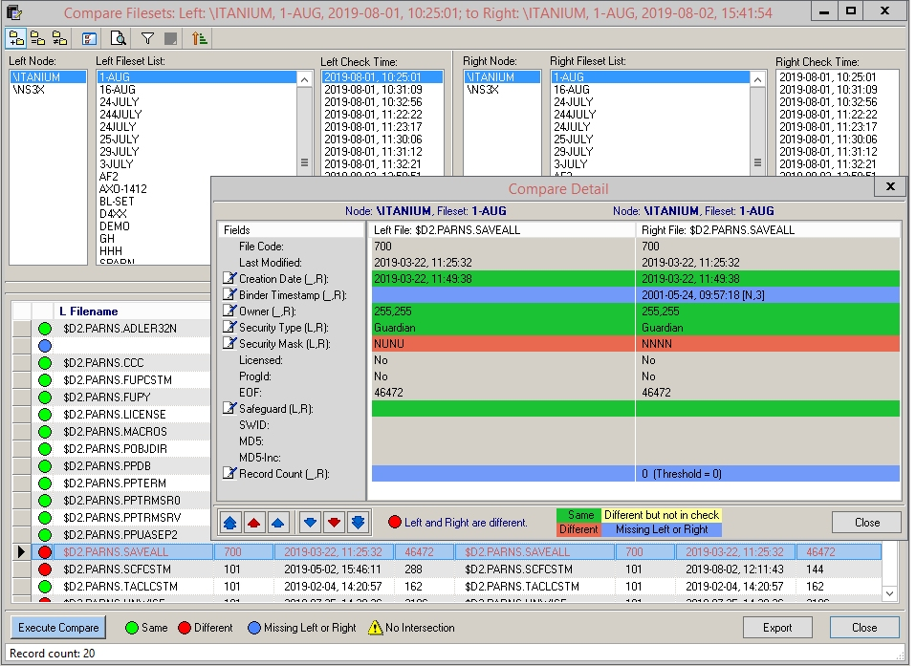Jump to last record with double down arrow
The height and width of the screenshot is (666, 916).
(x=358, y=523)
